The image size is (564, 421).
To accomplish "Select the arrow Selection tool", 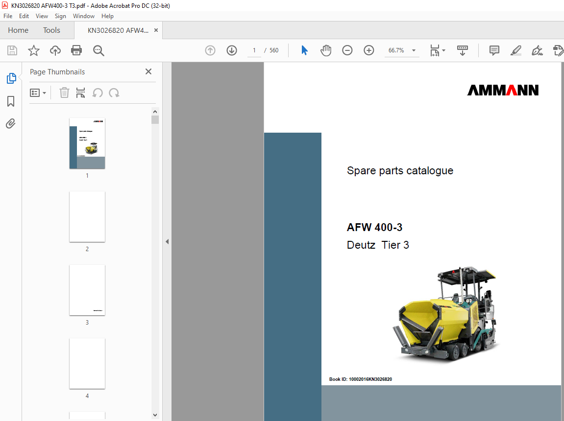I will (x=304, y=50).
